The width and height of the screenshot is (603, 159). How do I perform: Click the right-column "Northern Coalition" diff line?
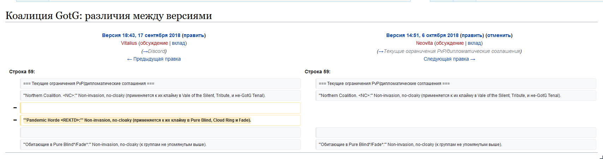point(440,96)
